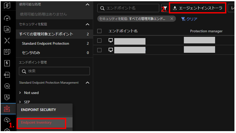Select Standard Endpoint Protection filter item
This screenshot has width=236, height=133.
click(46, 43)
